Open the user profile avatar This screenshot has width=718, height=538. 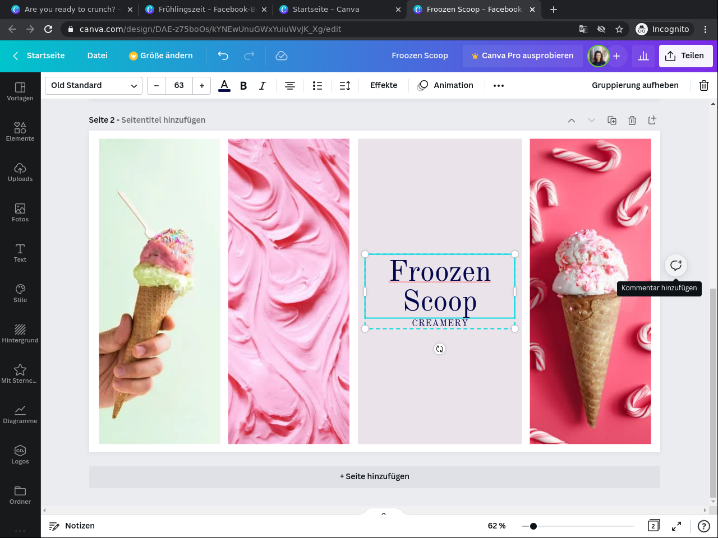coord(599,55)
